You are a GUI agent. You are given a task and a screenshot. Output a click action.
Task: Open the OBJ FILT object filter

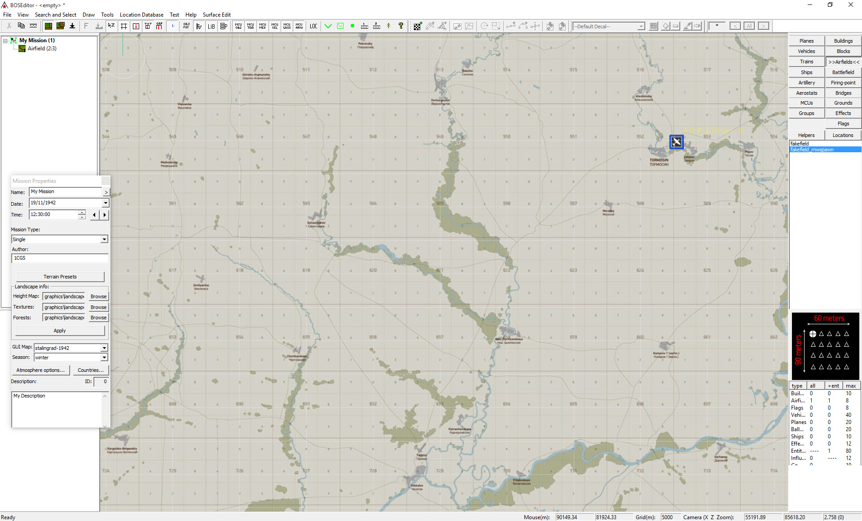pos(186,26)
